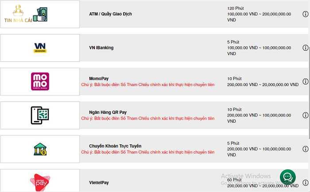Show info for VN iBanking
This screenshot has width=310, height=192.
305,48
